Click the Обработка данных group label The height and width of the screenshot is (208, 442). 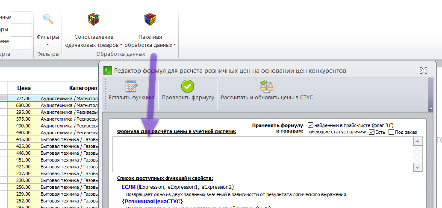[x=121, y=54]
